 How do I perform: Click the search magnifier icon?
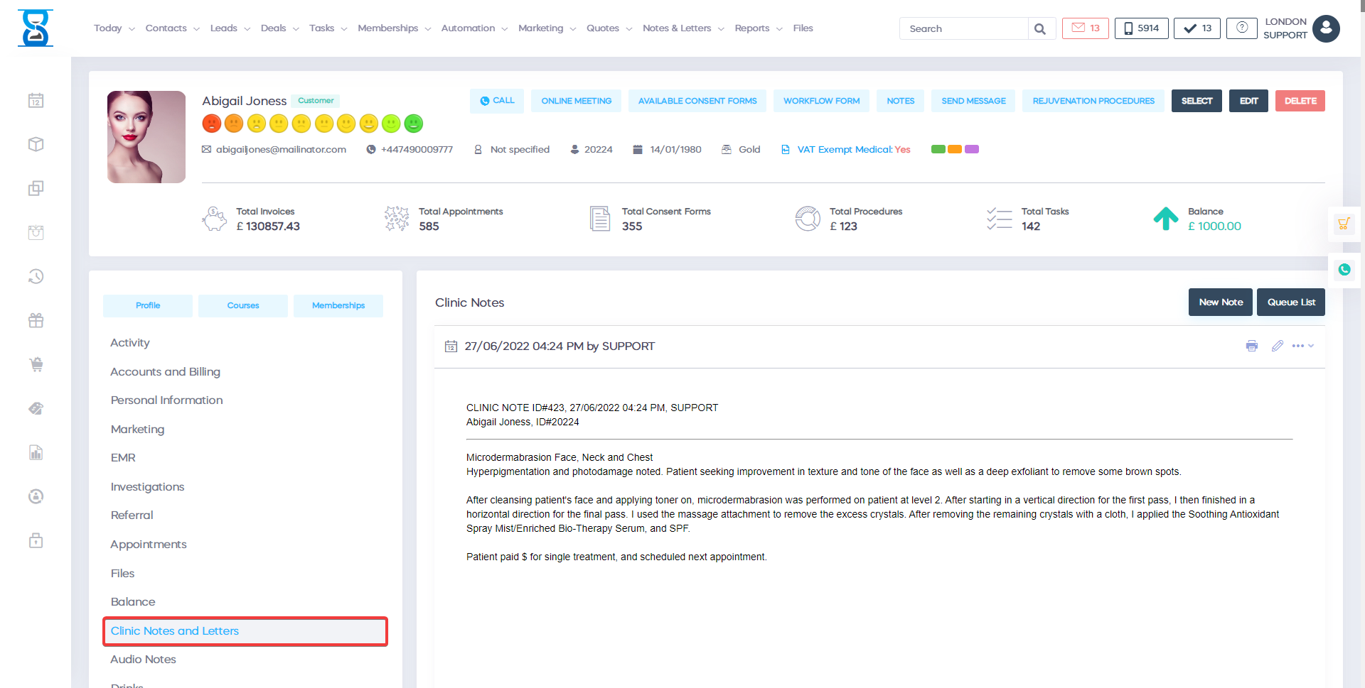(1040, 29)
